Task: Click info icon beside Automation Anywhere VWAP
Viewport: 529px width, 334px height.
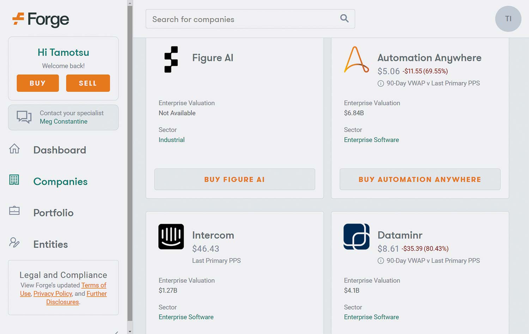Action: click(x=381, y=84)
